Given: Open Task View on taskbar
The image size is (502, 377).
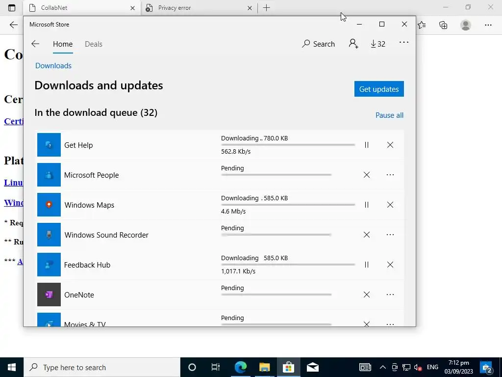Looking at the screenshot, I should coord(216,367).
